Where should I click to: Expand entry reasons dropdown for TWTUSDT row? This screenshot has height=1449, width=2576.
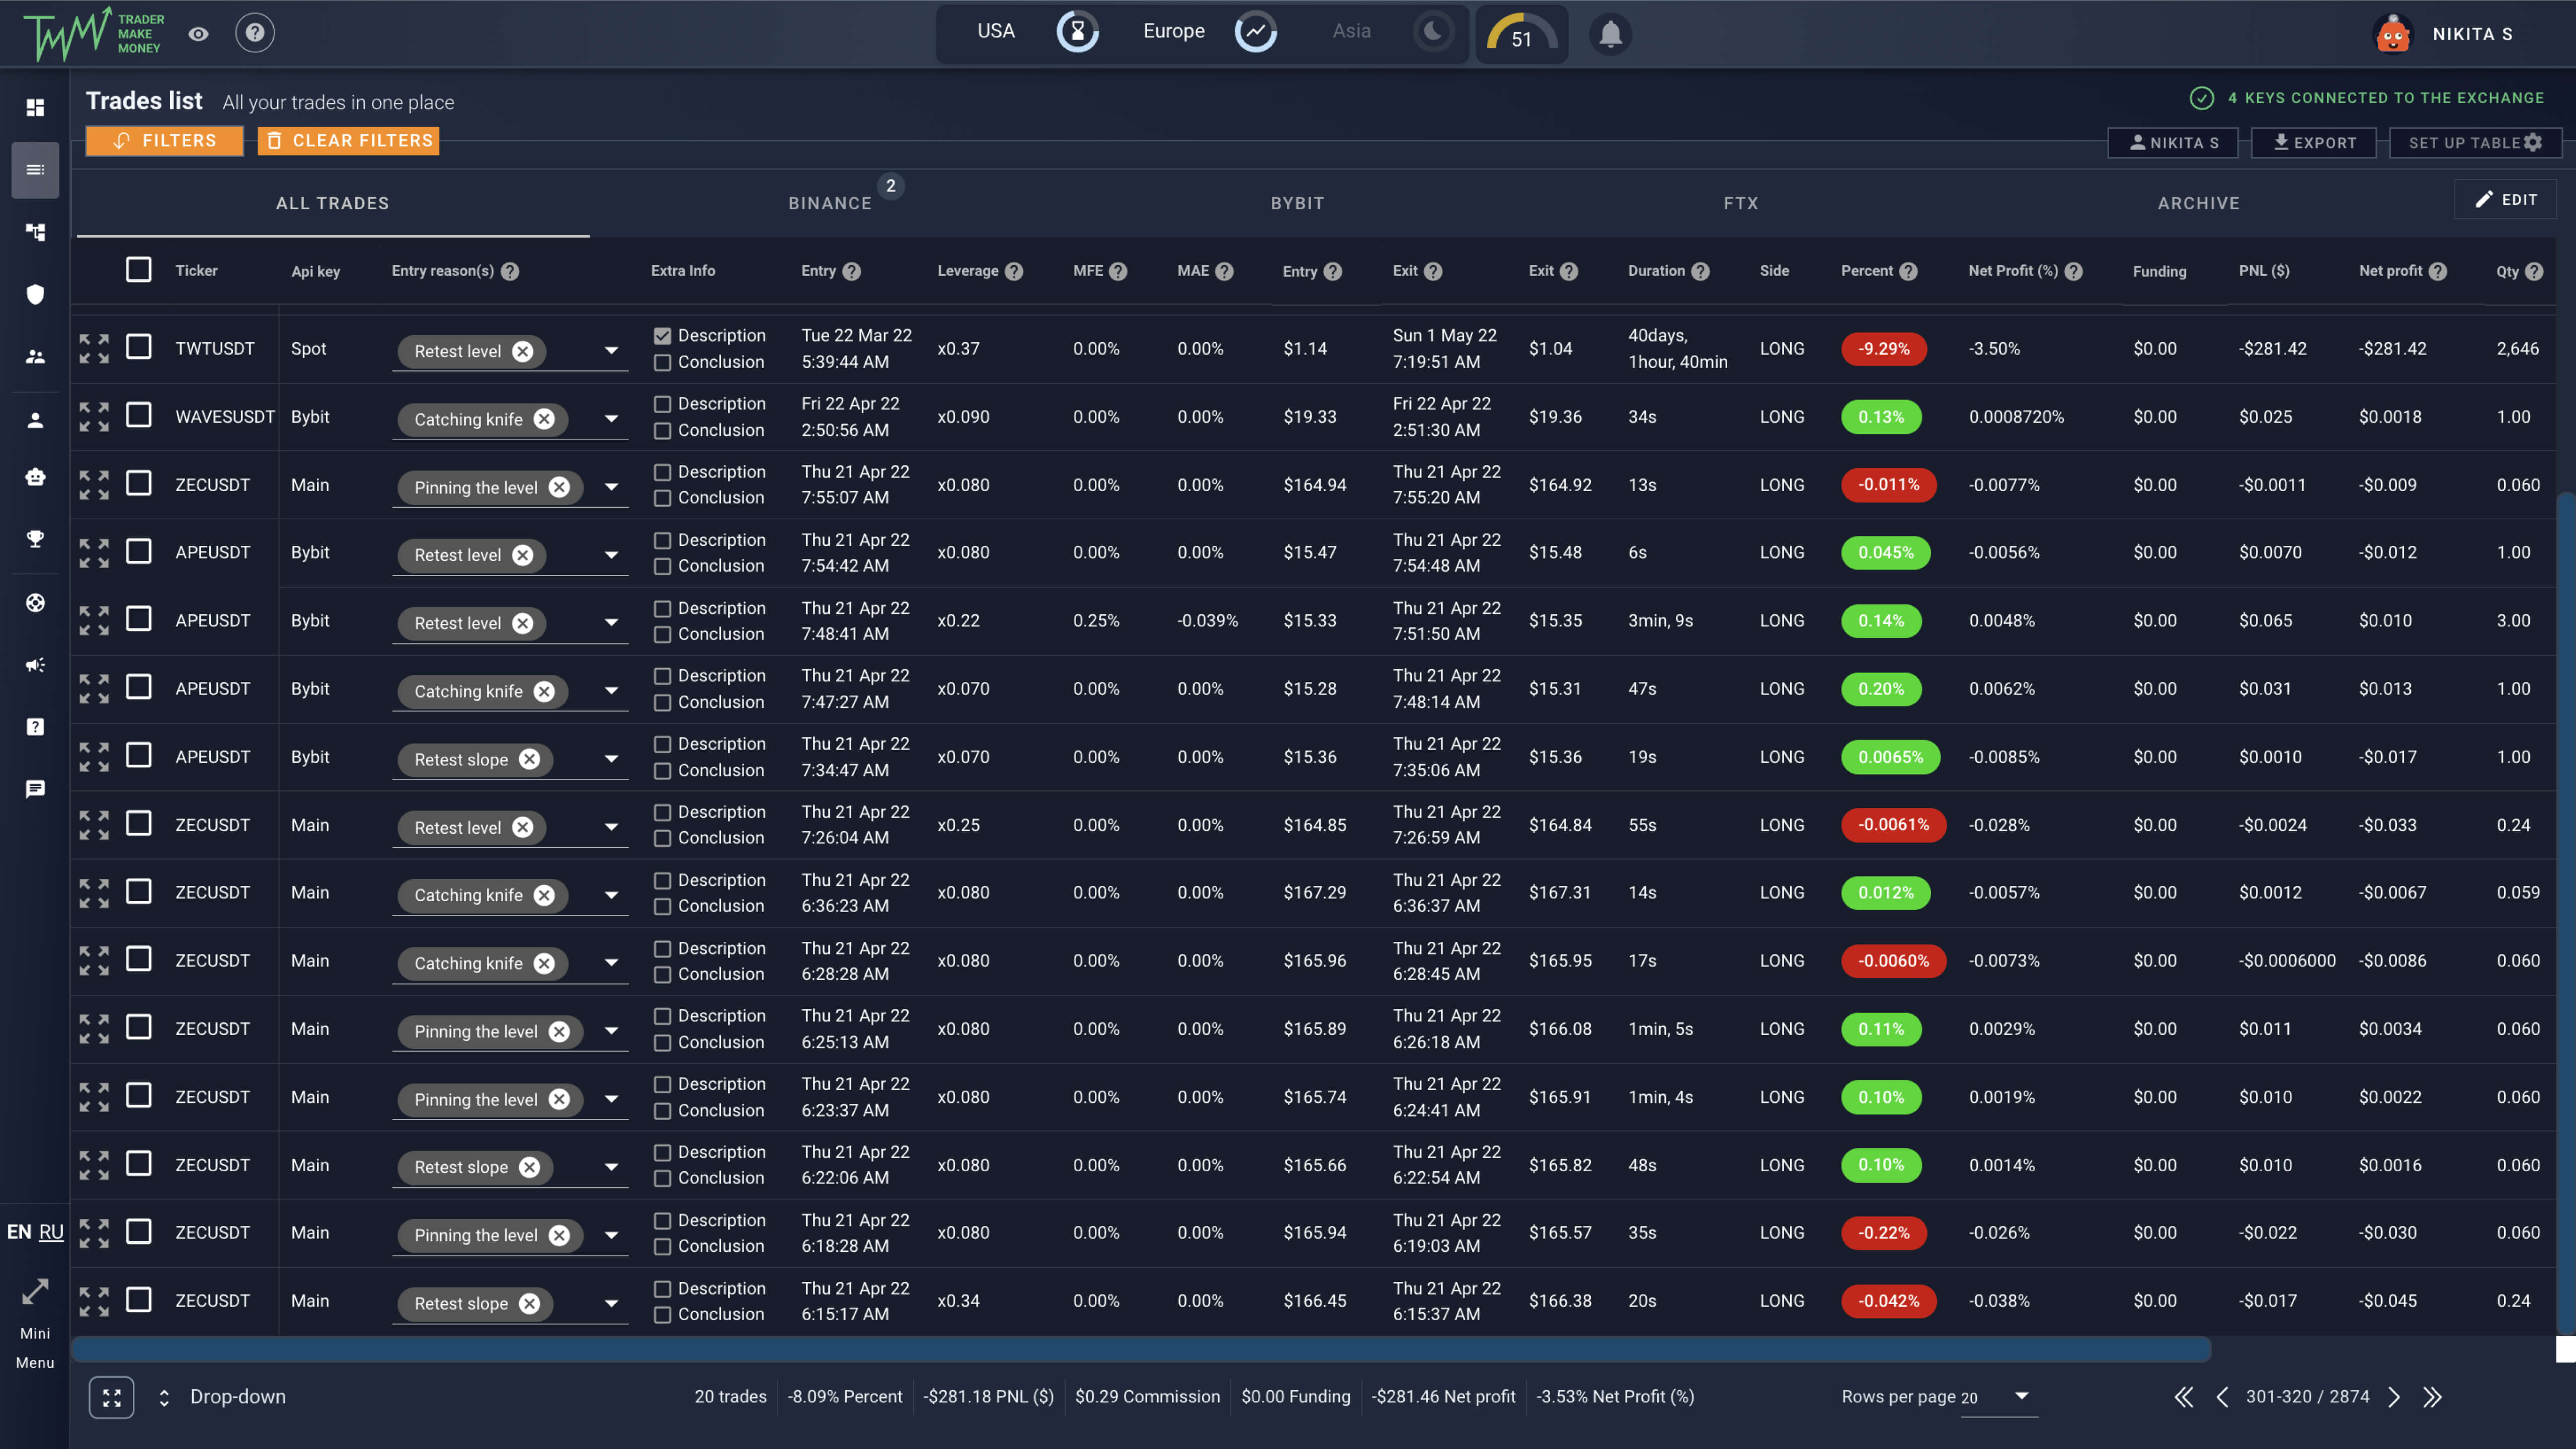pos(611,351)
